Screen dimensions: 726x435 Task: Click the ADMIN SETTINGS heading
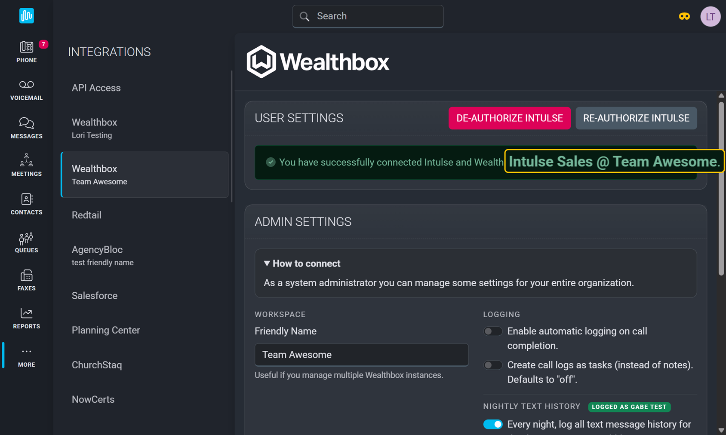click(x=303, y=222)
